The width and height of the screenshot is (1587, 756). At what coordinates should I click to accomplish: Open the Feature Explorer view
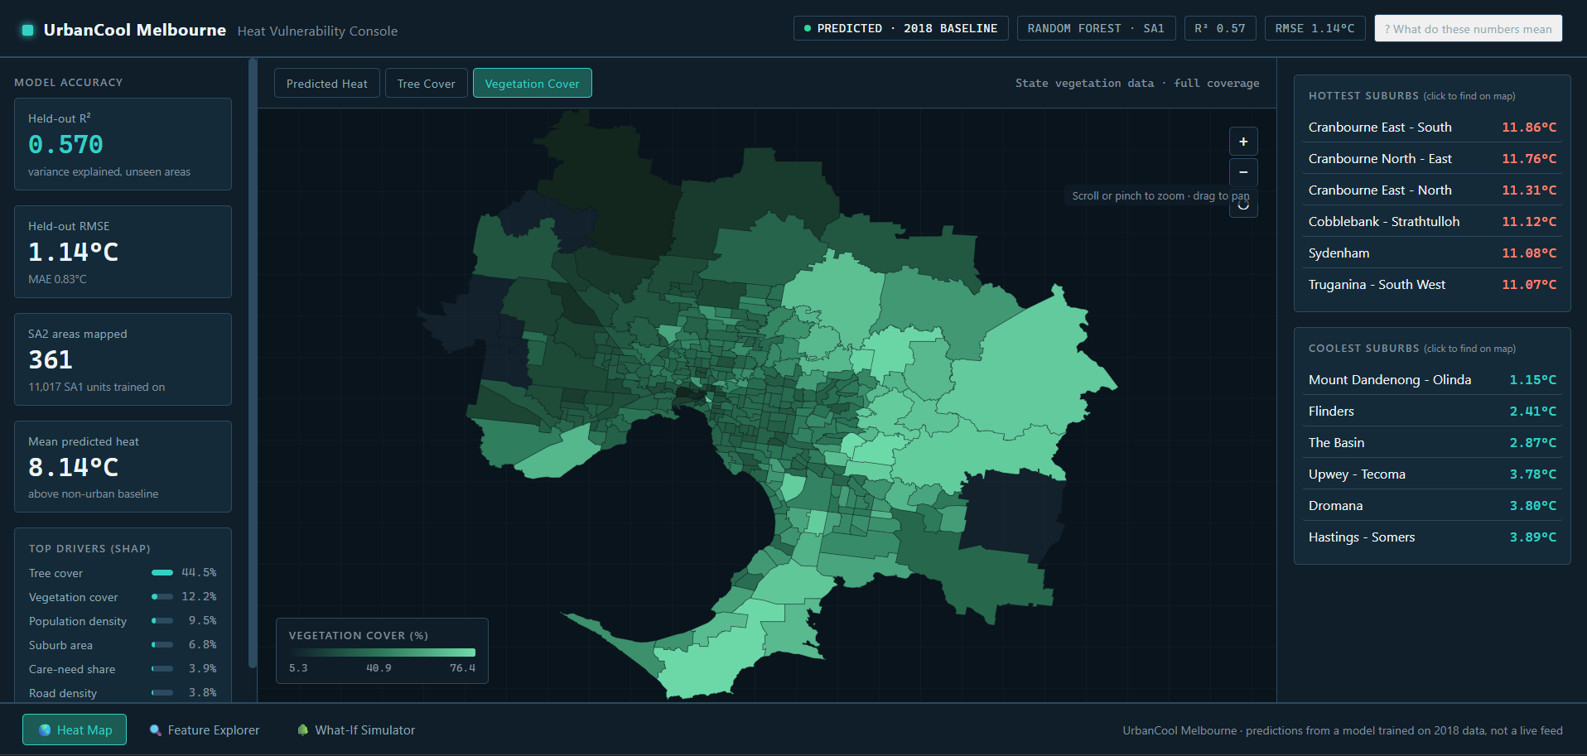pos(205,730)
